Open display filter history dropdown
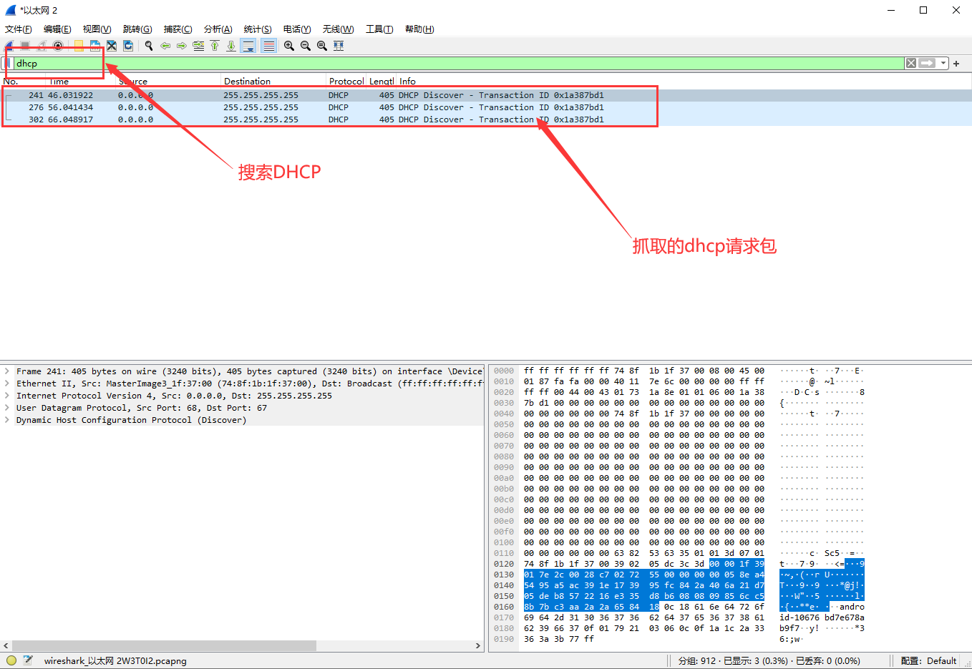Screen dimensions: 972x669 coord(943,63)
